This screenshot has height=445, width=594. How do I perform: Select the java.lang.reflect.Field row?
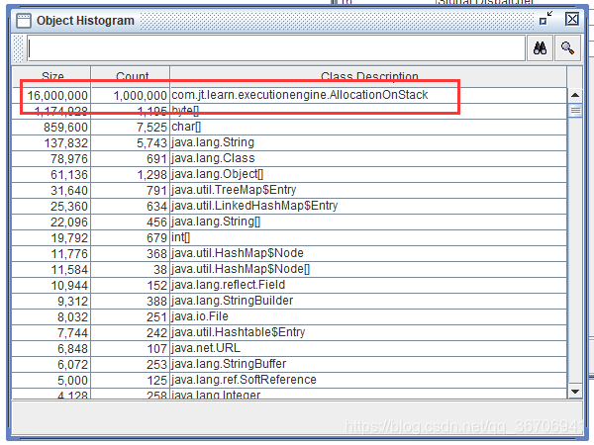coord(289,285)
